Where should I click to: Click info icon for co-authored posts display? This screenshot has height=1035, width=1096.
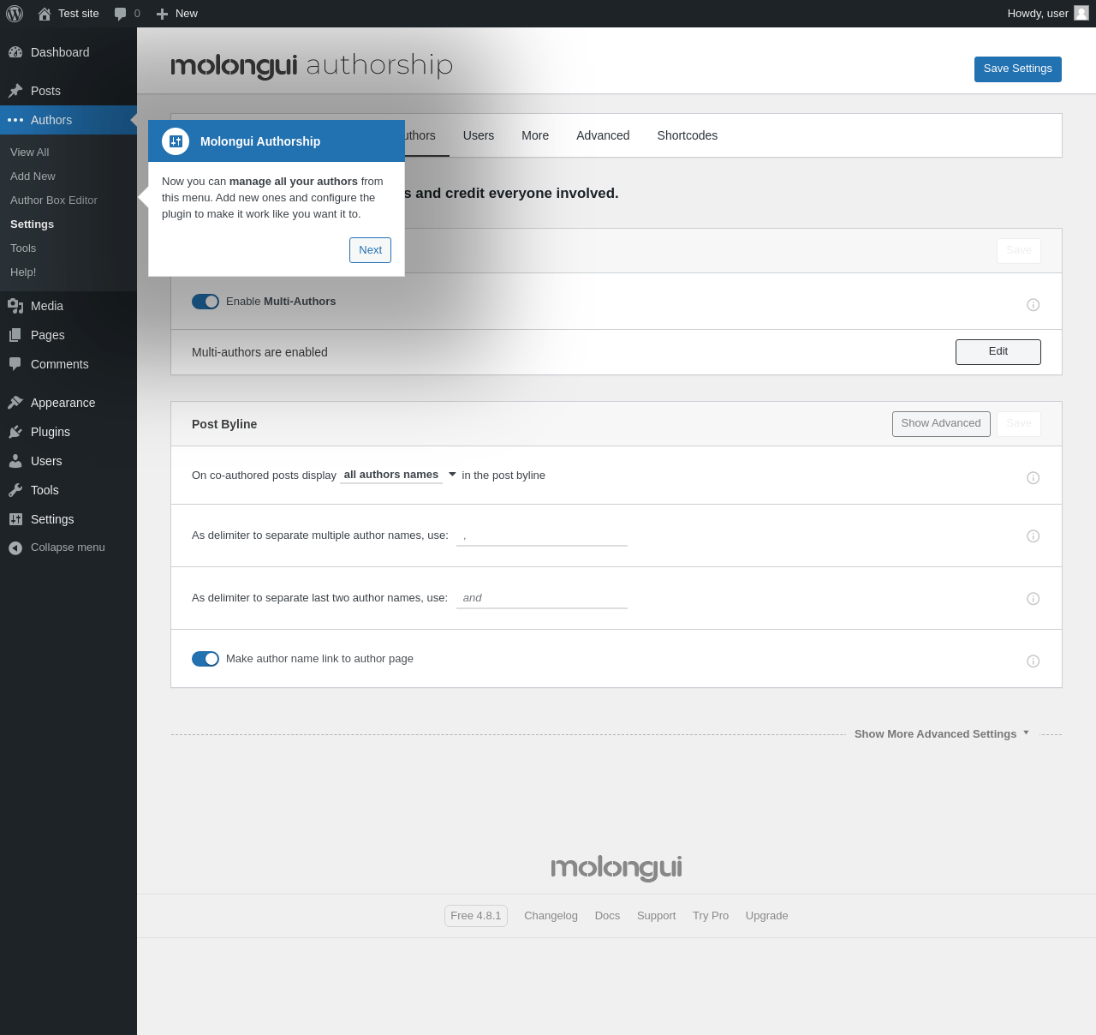point(1033,478)
